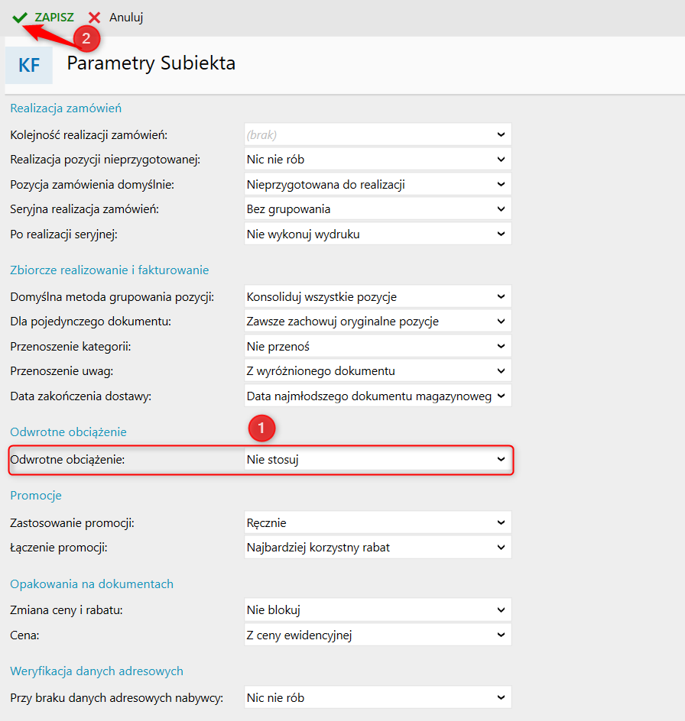
Task: Select Przenoszenie kategorii dropdown
Action: 377,346
